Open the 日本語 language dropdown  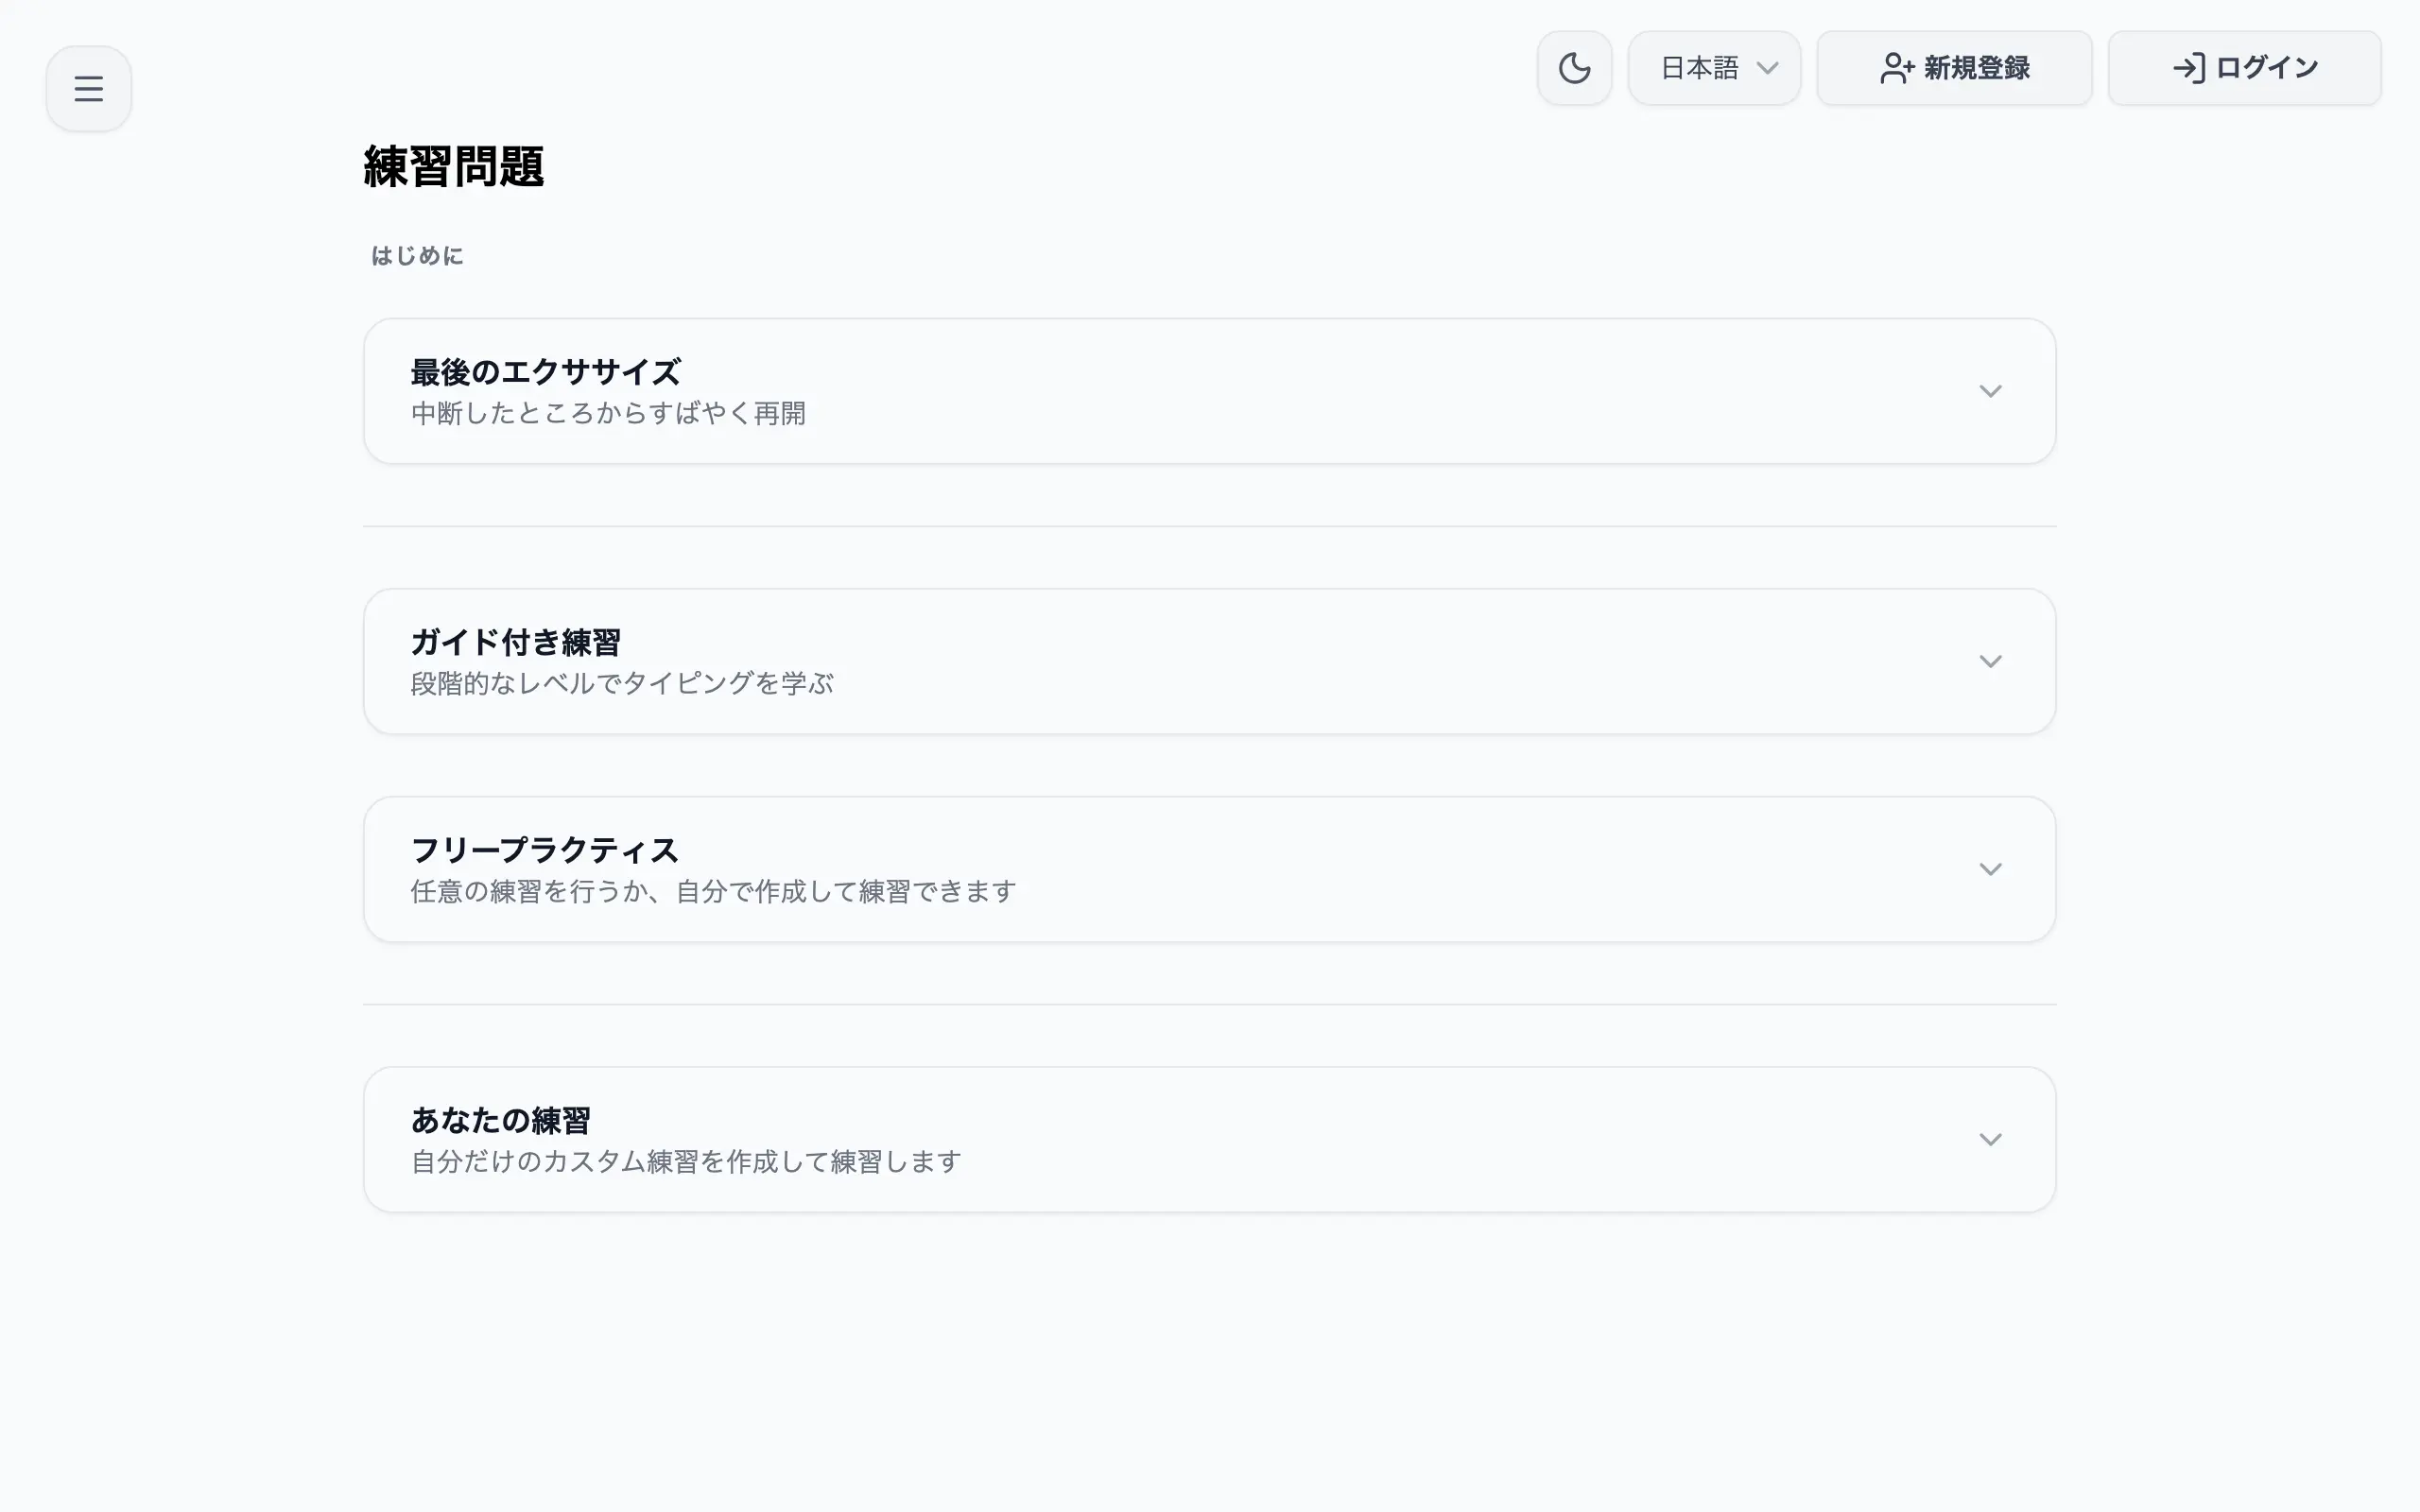click(x=1713, y=67)
